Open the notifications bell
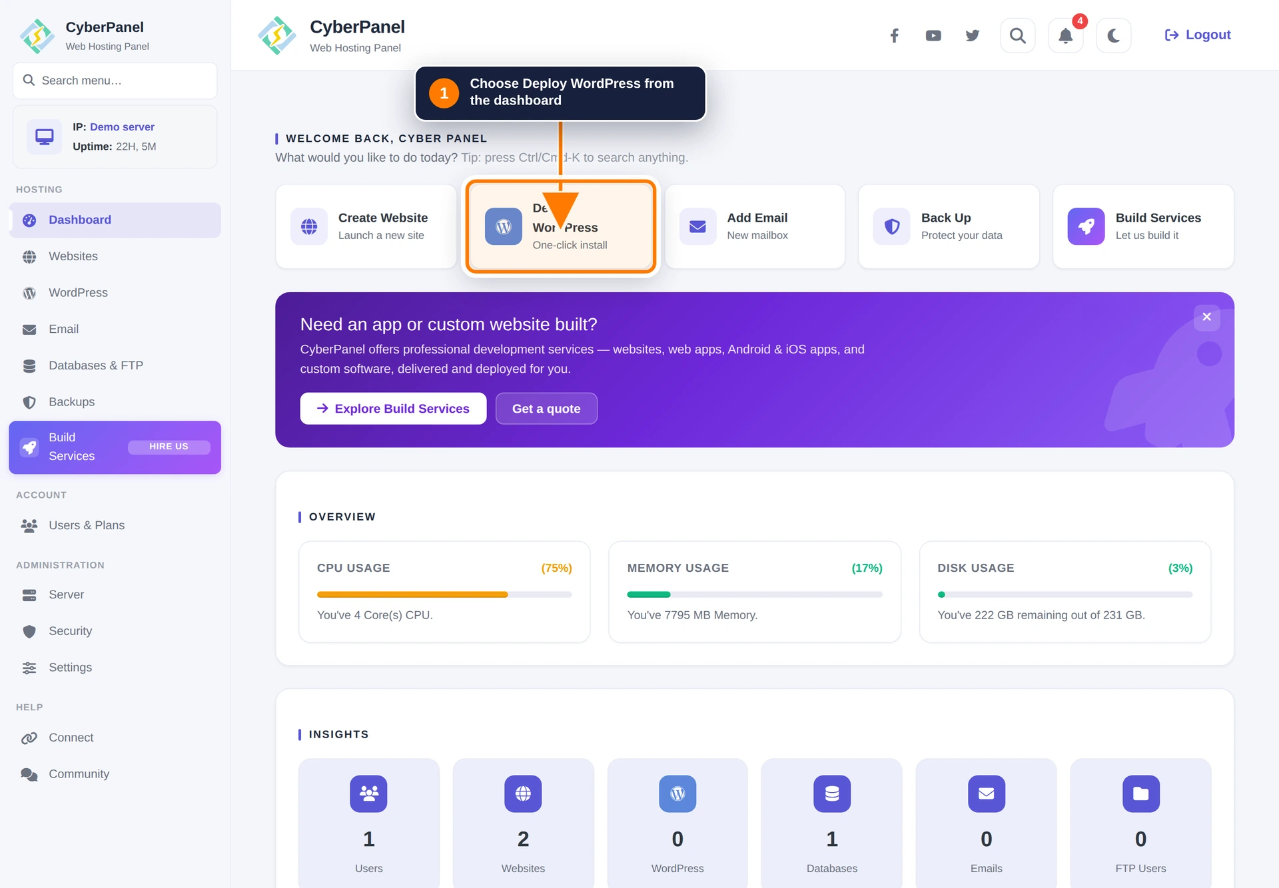Viewport: 1279px width, 888px height. 1066,35
